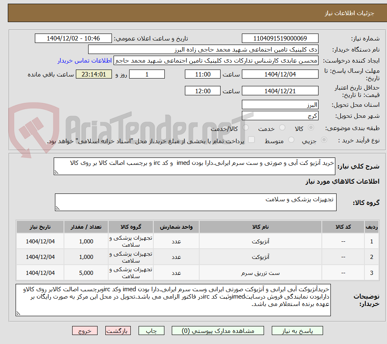Click the کد کالا column header
387x344 pixels.
point(343,227)
